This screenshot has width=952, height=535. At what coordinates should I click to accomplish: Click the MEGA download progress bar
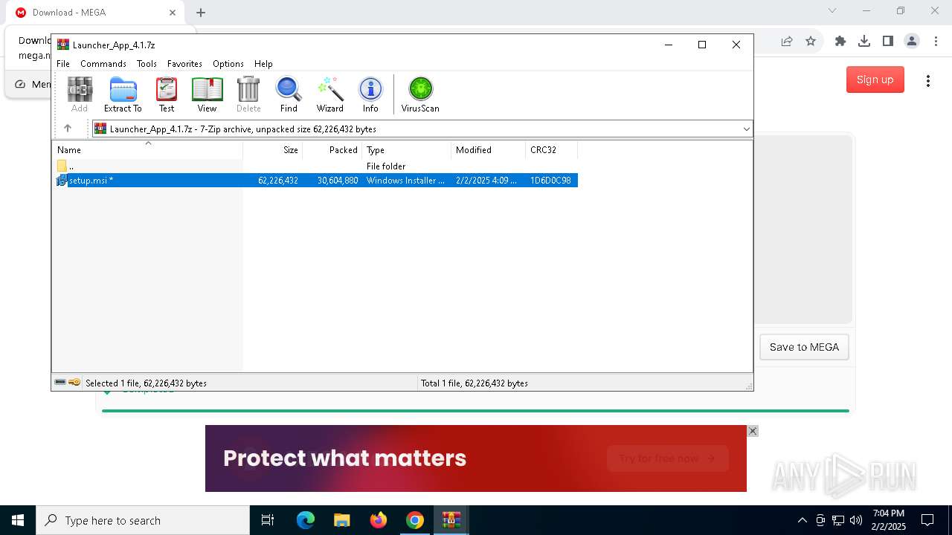[475, 410]
